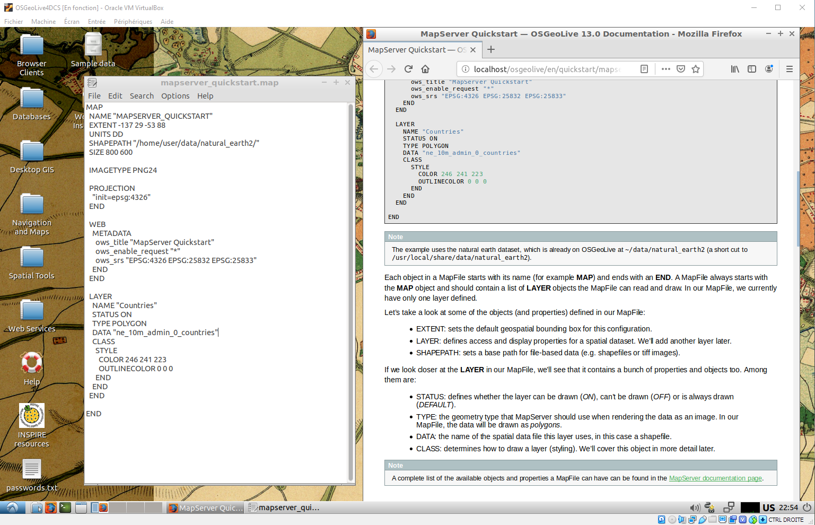Open the Web Services desktop folder
The image size is (815, 525).
(x=32, y=316)
